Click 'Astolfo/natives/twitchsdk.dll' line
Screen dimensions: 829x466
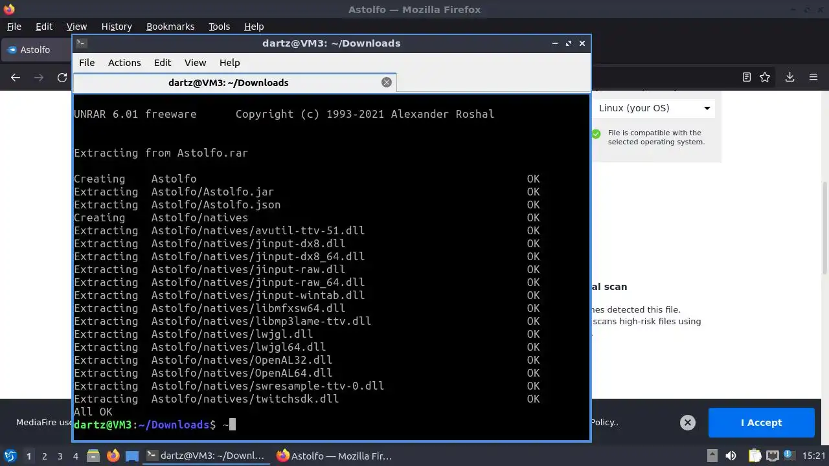[245, 399]
